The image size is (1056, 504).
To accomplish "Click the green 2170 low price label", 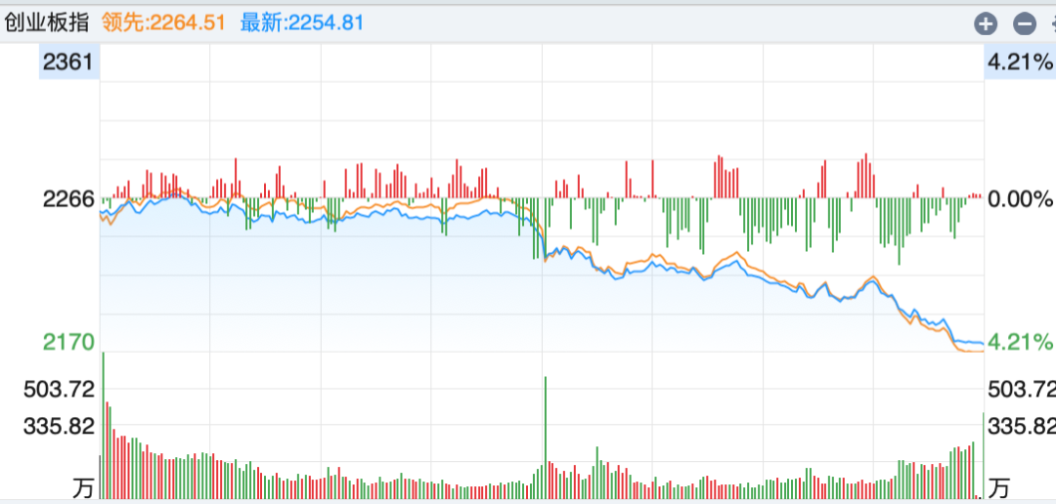I will [x=68, y=342].
